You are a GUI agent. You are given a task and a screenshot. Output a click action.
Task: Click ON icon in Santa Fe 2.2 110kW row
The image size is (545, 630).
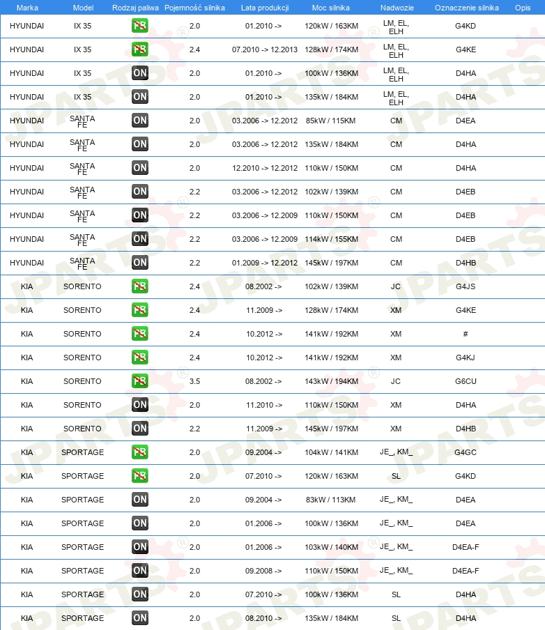pyautogui.click(x=140, y=215)
